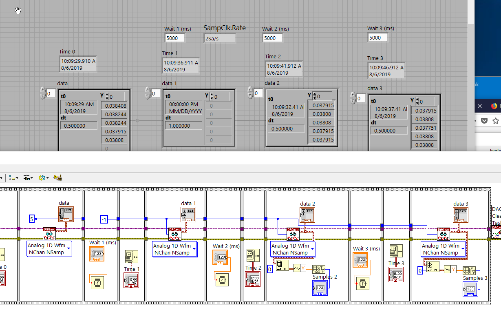Click the Clean Up Diagram toolbar icon
Viewport: 501px width, 310px height.
(57, 178)
